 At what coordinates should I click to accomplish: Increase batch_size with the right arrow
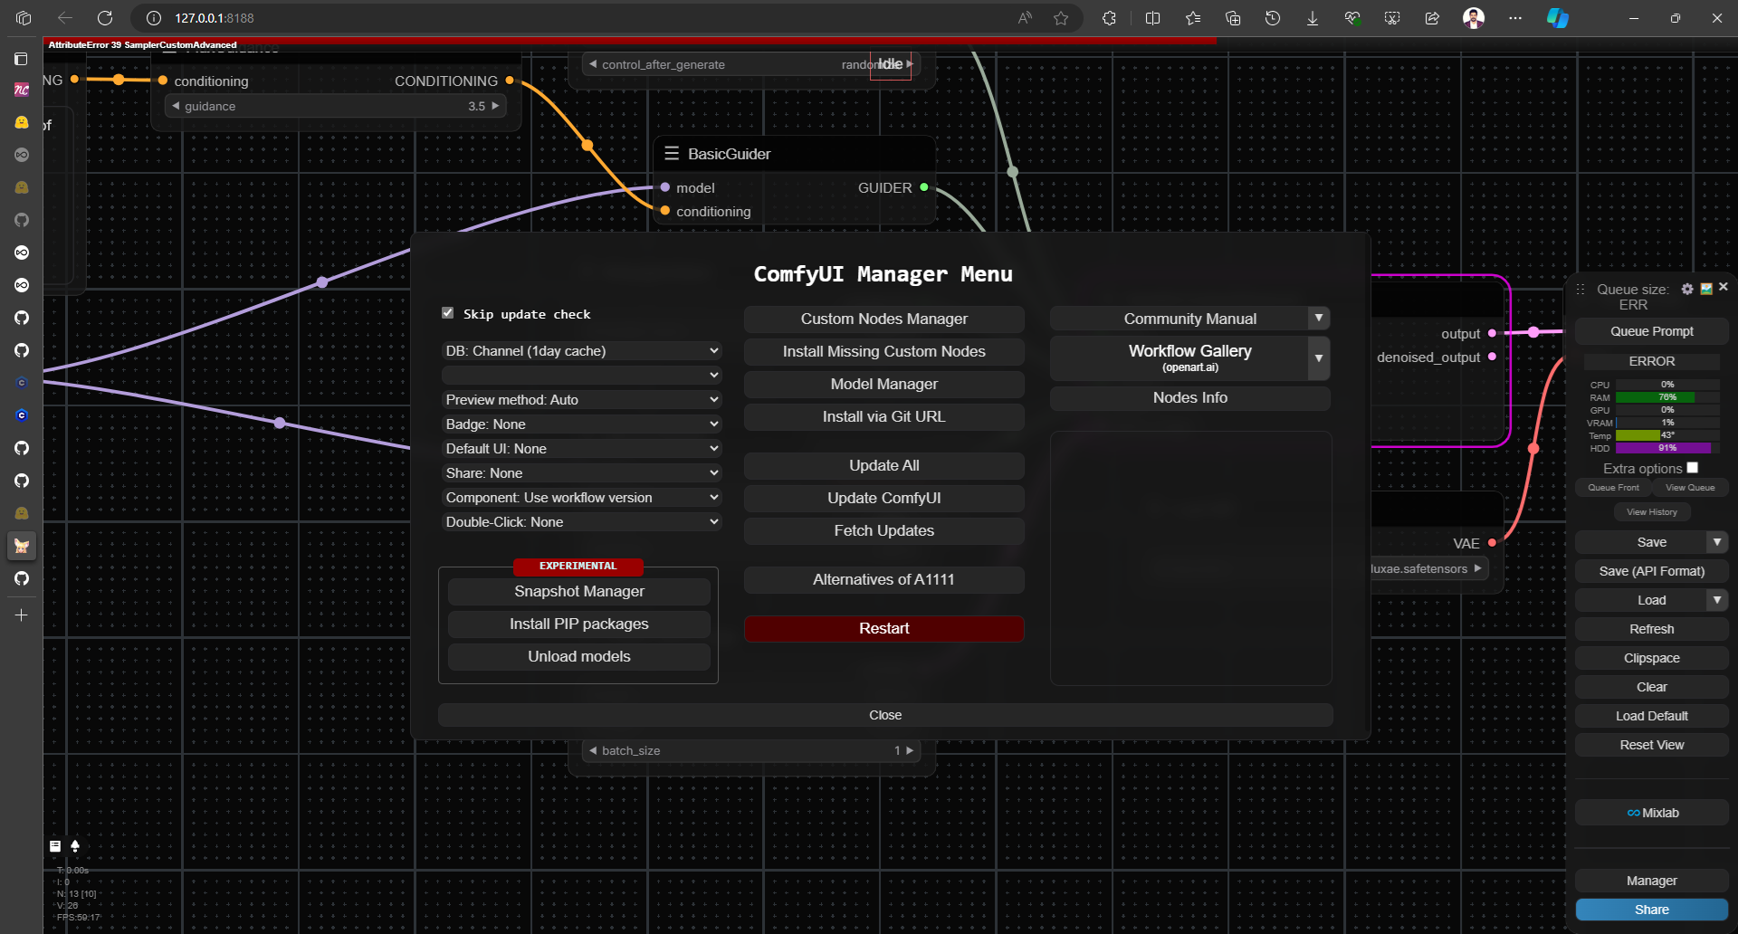point(910,750)
